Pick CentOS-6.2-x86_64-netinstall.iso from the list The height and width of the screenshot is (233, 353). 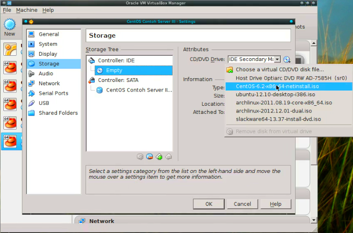(x=289, y=86)
